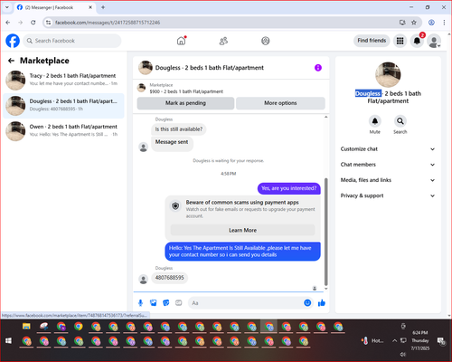Open the install/cast icon in address bar

(402, 23)
